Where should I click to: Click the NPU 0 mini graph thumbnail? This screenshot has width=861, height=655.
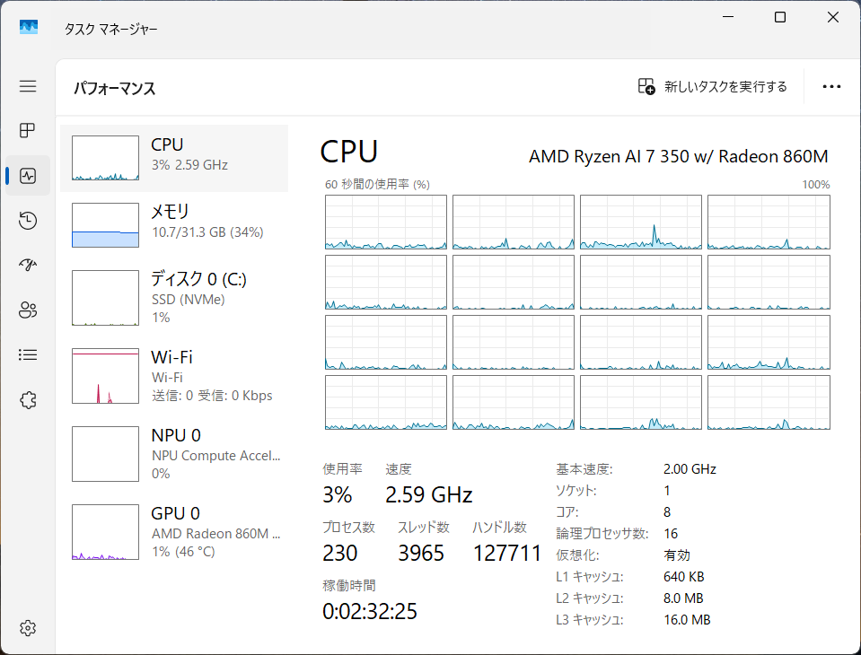[105, 454]
